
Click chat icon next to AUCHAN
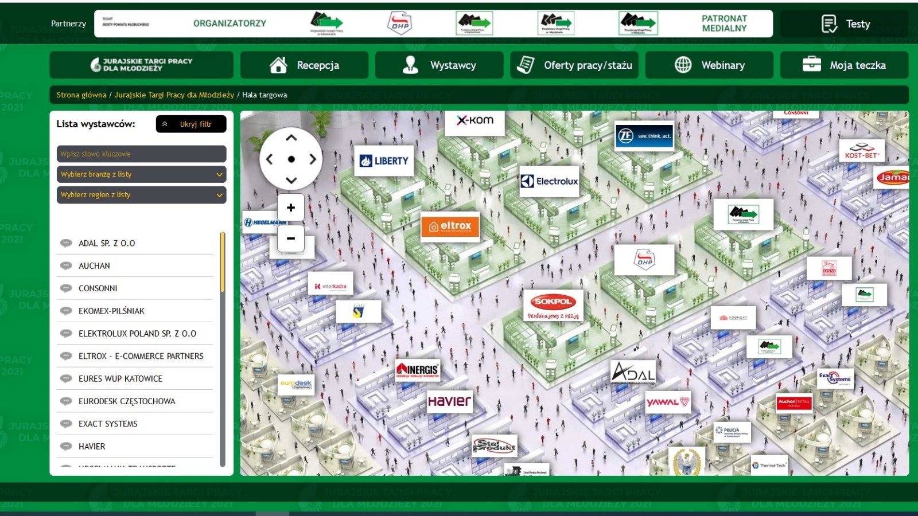pos(66,265)
